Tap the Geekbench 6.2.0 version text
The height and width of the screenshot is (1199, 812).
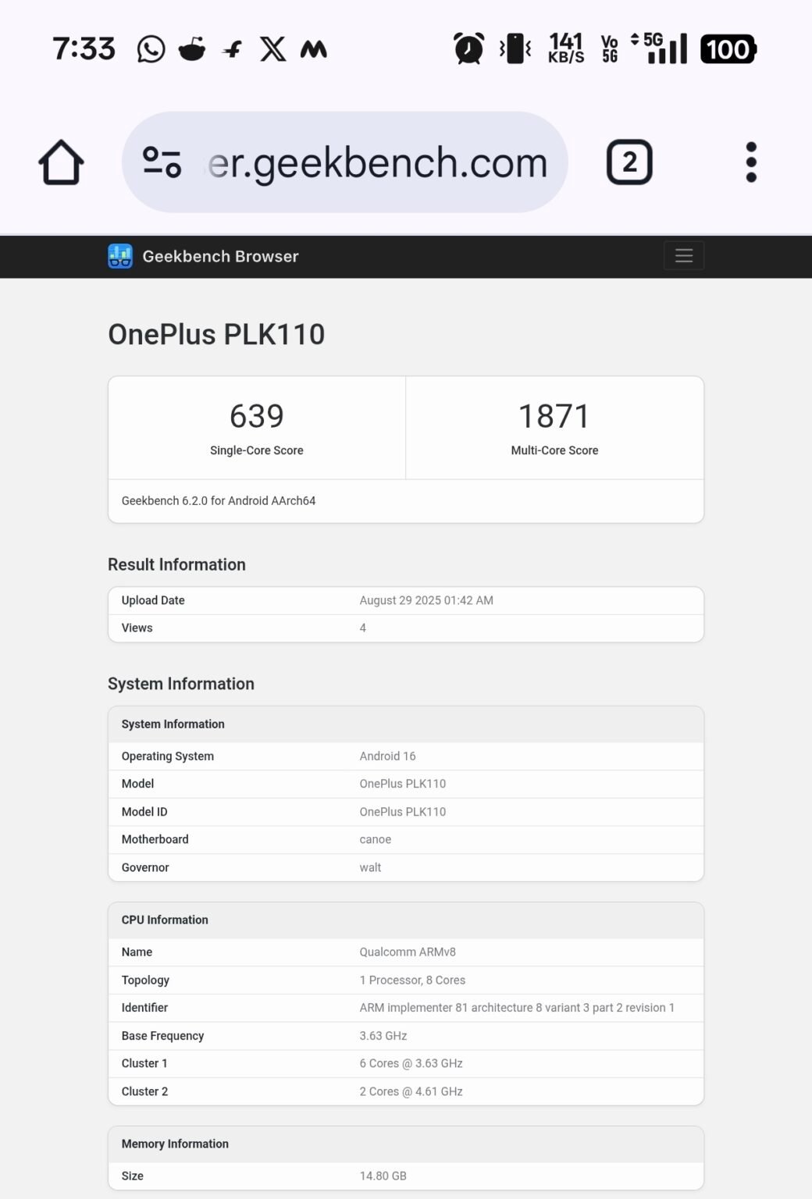(219, 500)
